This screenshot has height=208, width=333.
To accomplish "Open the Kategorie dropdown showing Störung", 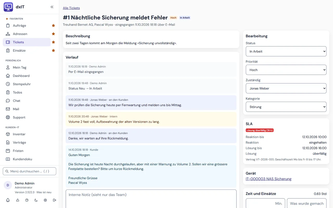I will 286,107.
